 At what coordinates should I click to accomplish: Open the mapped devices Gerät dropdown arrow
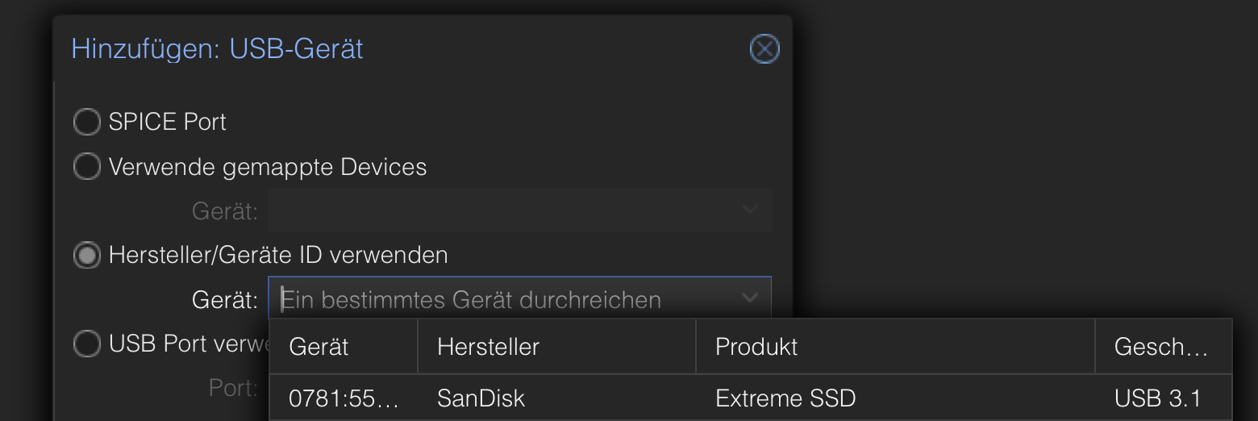(x=750, y=210)
